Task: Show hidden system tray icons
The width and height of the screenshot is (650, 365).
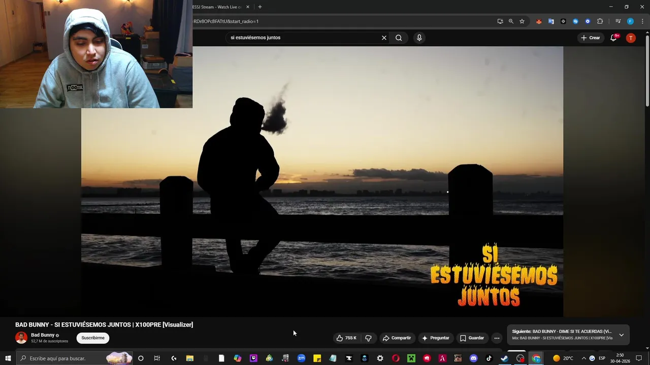Action: tap(583, 358)
